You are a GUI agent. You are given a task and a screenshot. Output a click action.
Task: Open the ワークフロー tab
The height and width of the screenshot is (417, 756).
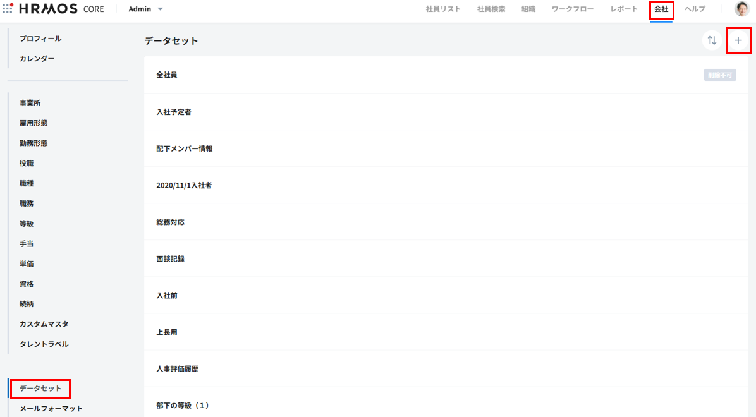point(573,9)
